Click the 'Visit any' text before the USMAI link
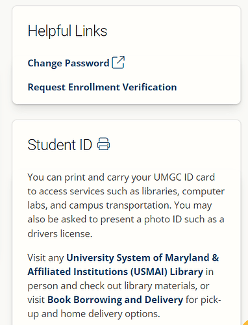This screenshot has width=248, height=325. click(45, 258)
